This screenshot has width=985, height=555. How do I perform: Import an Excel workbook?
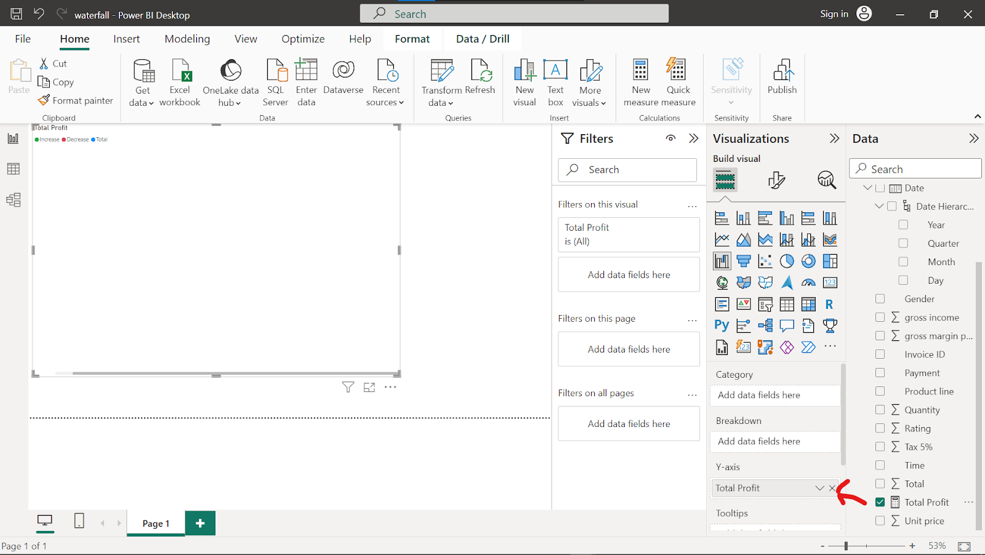pyautogui.click(x=180, y=83)
